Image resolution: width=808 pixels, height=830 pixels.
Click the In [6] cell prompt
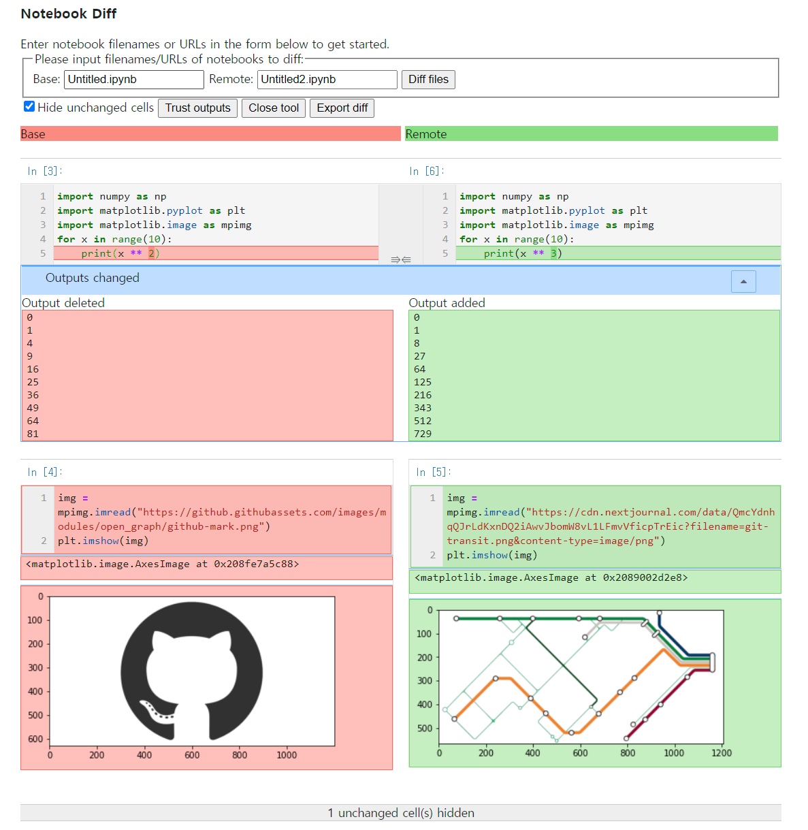(x=425, y=171)
